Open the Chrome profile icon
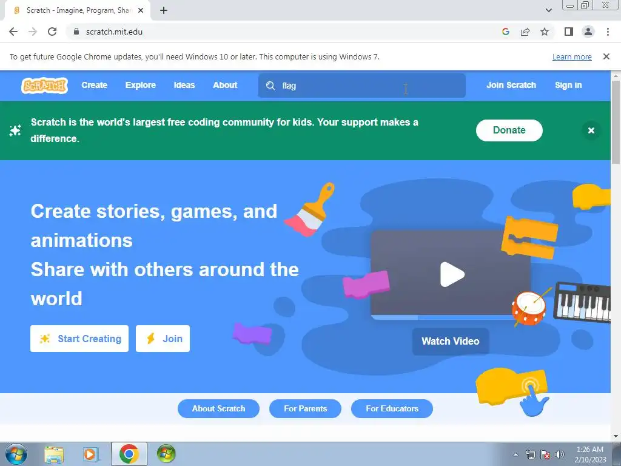 588,32
